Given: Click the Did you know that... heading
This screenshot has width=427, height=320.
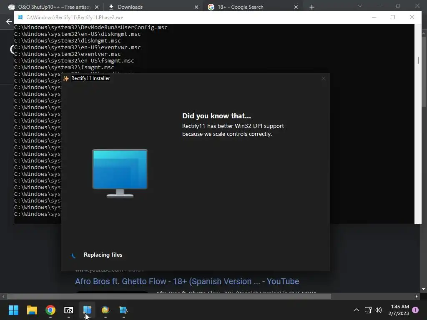Looking at the screenshot, I should pyautogui.click(x=216, y=116).
